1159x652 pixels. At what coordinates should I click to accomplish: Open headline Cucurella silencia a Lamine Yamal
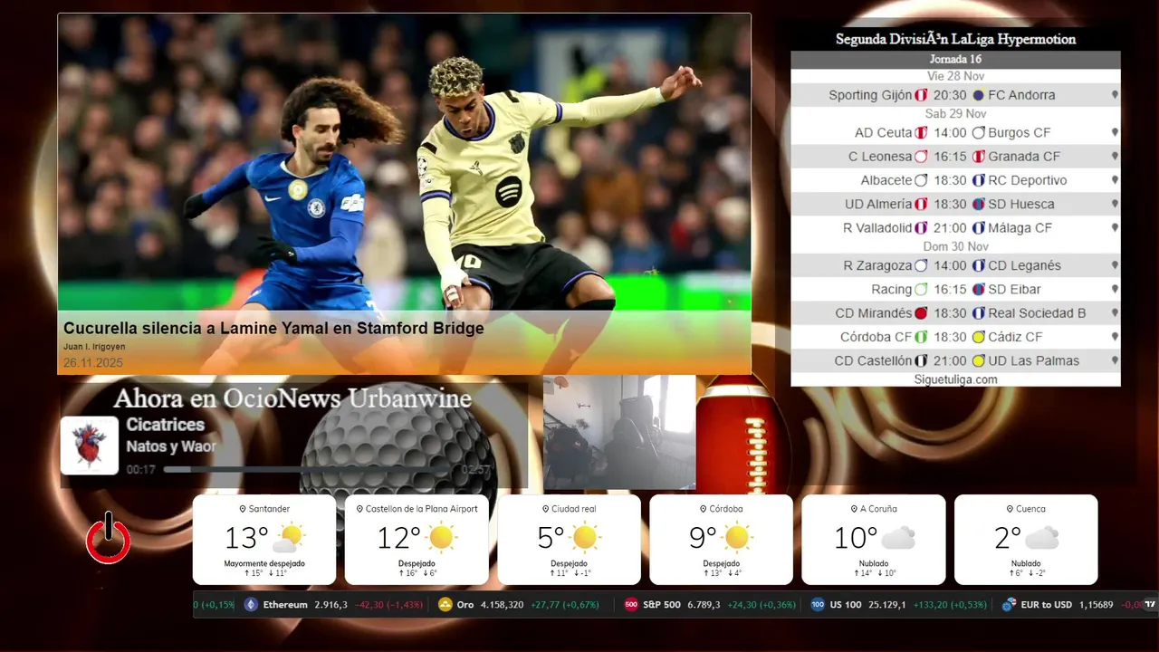pos(273,328)
